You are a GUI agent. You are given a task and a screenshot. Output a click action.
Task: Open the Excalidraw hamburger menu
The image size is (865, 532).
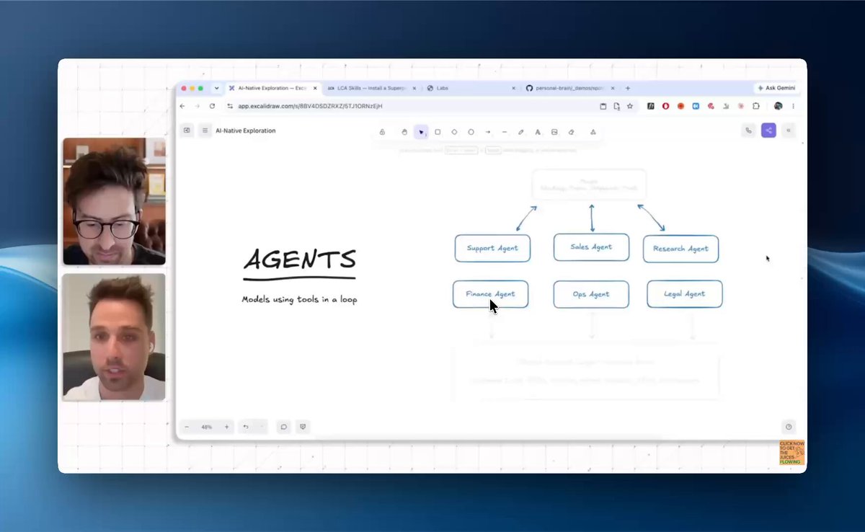[x=205, y=130]
